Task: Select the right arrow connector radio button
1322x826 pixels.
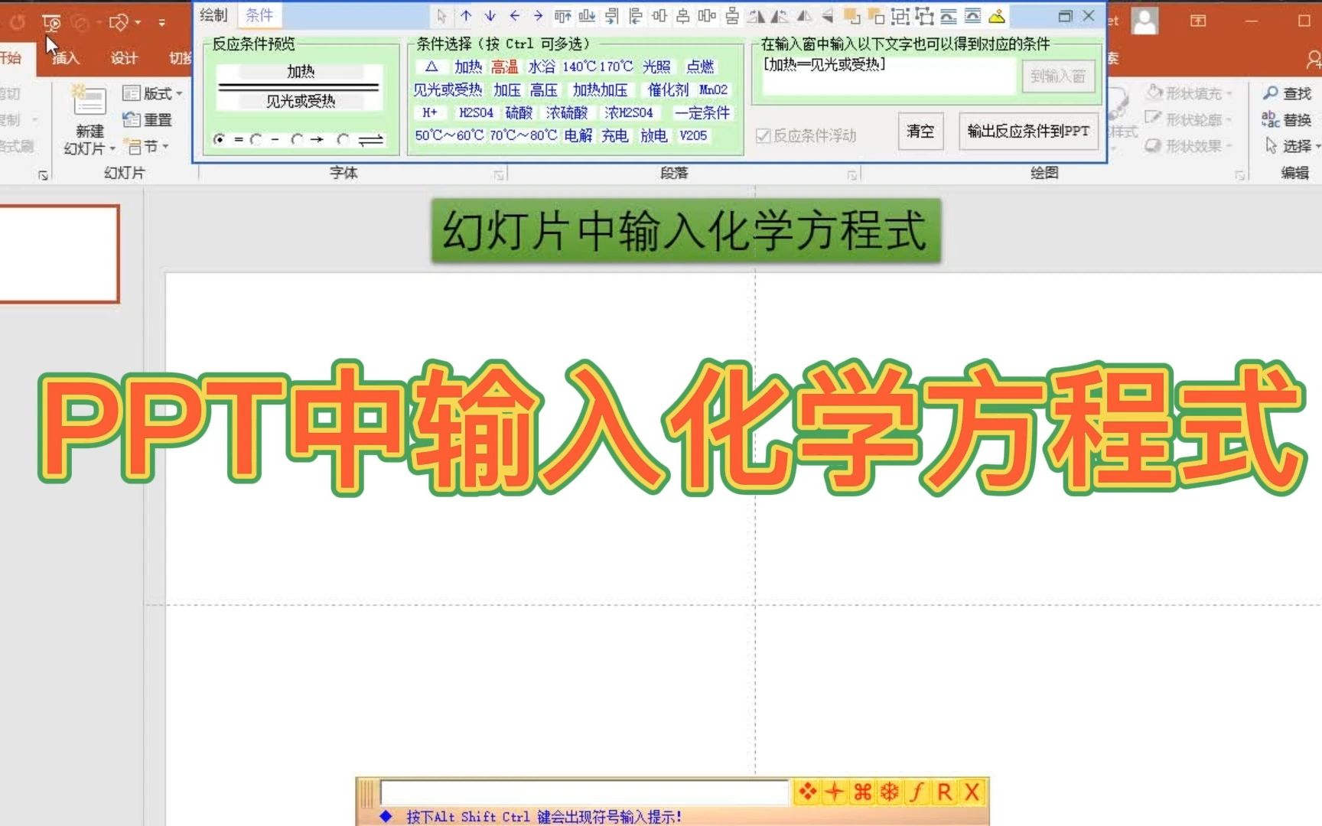Action: pyautogui.click(x=298, y=139)
